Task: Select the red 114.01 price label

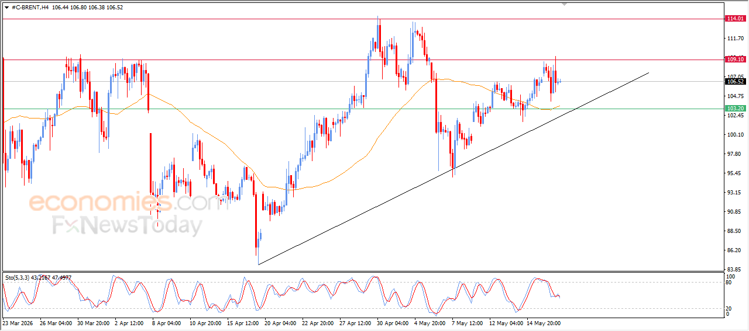Action: (x=735, y=19)
